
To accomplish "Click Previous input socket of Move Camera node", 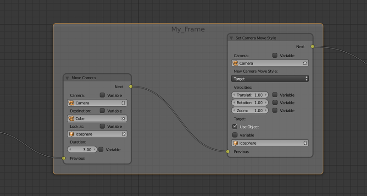I will (x=64, y=158).
